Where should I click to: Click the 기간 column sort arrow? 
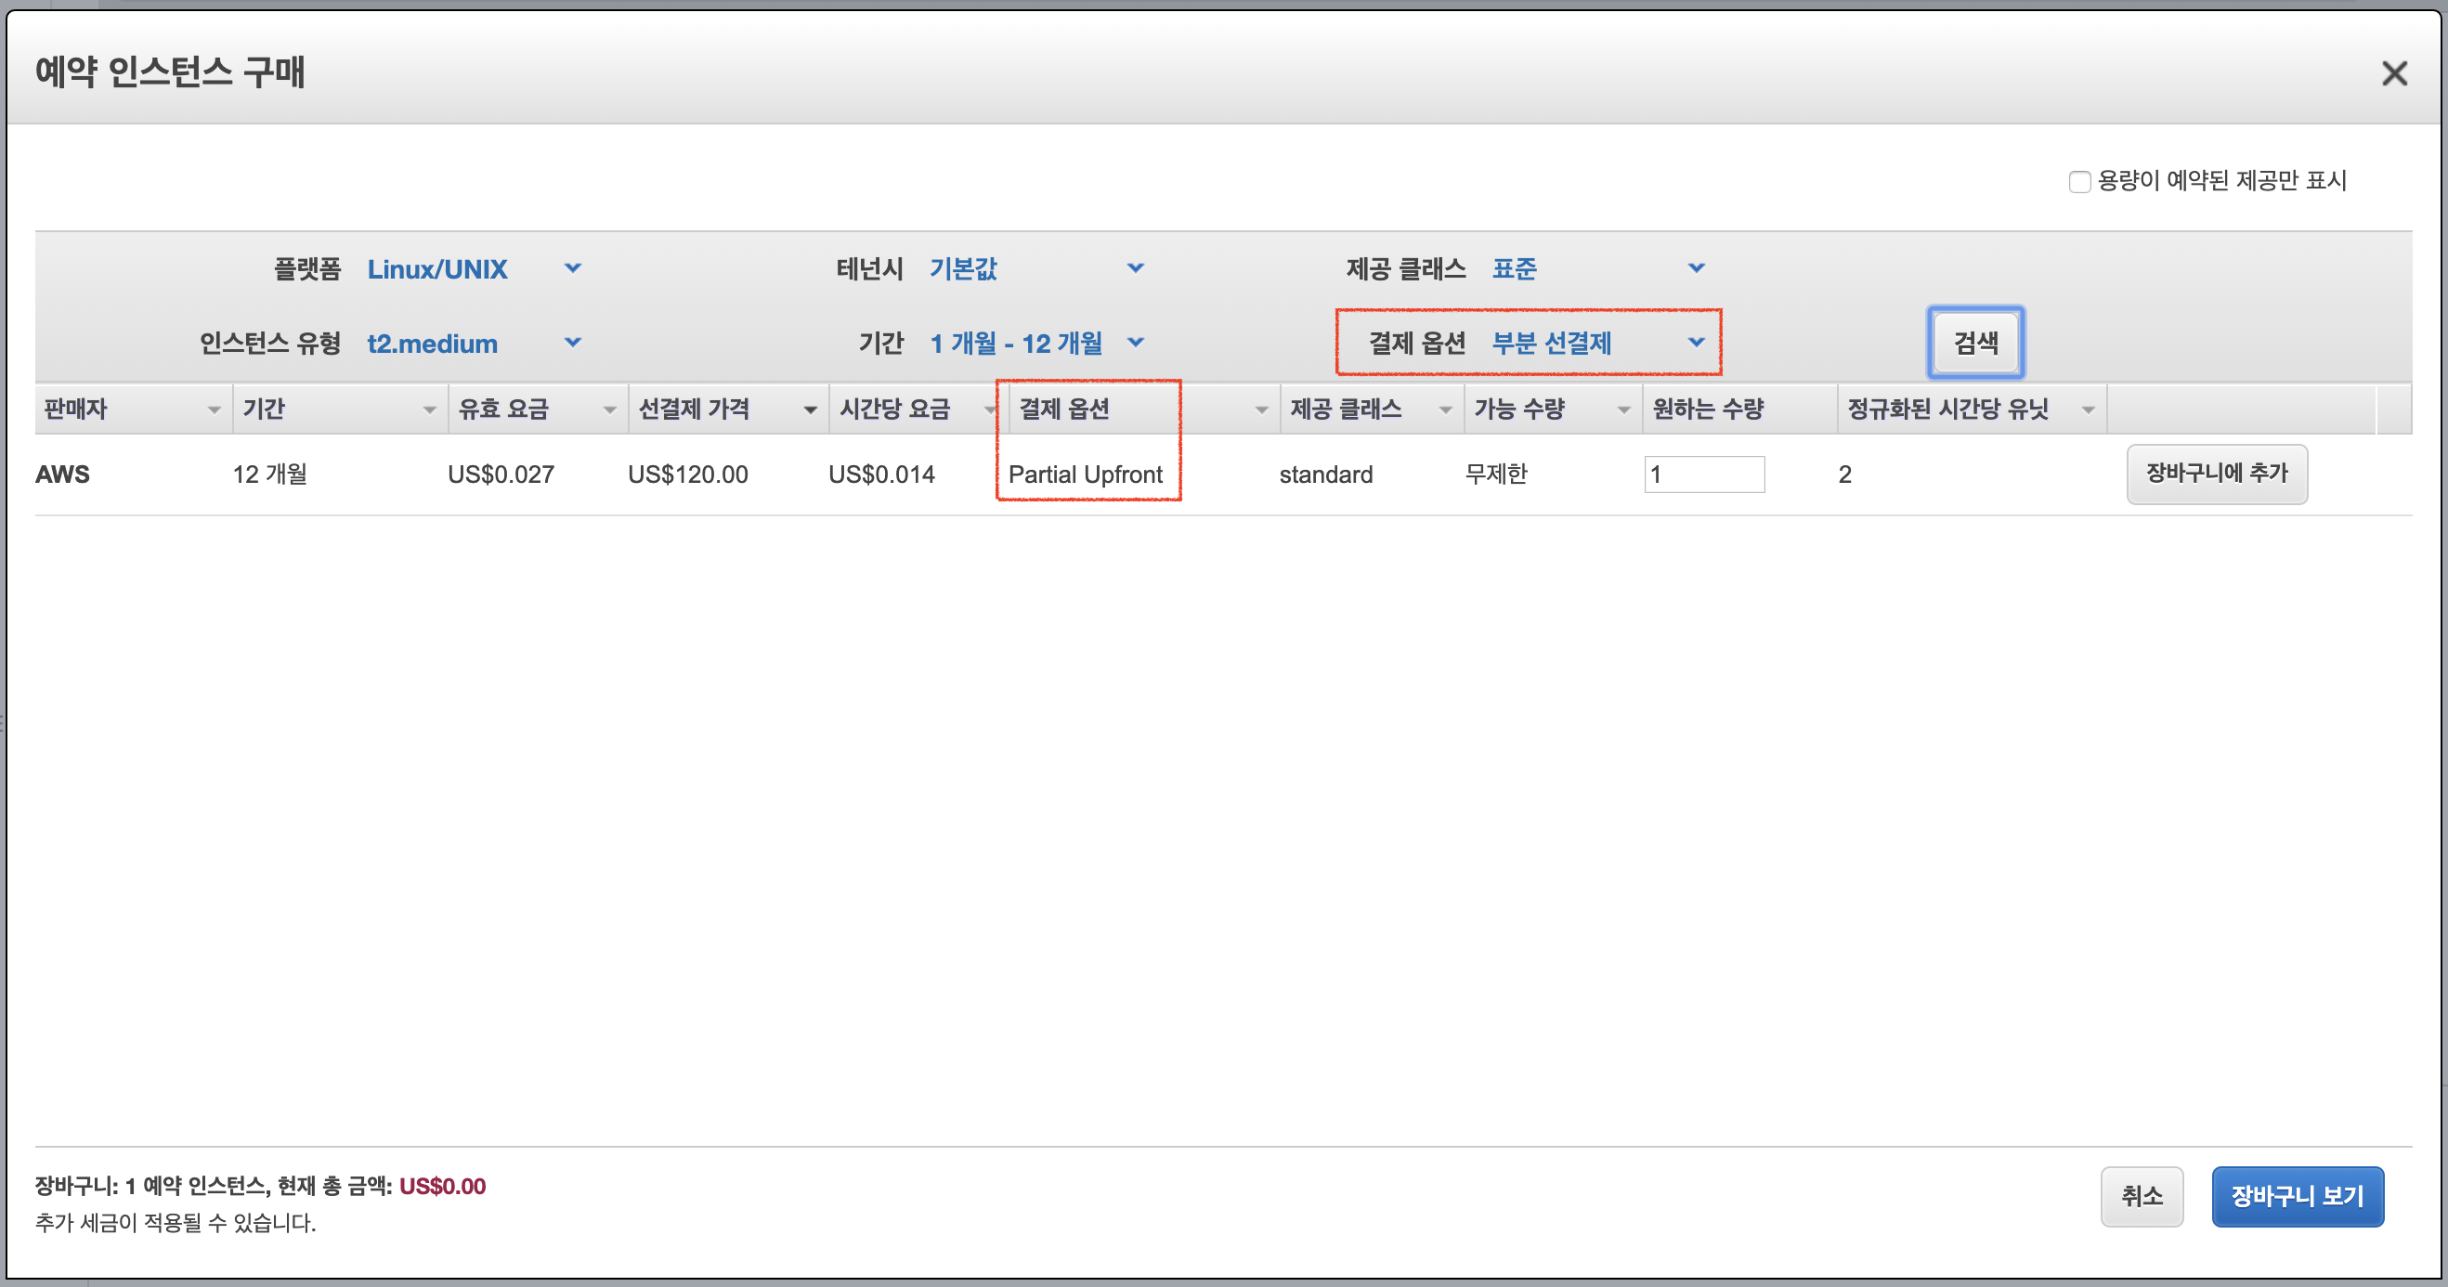coord(430,409)
